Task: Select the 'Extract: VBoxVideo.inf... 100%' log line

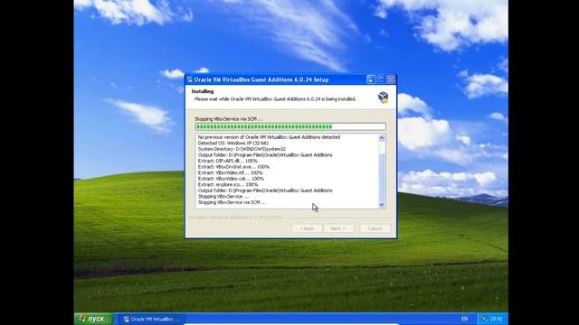Action: [230, 172]
